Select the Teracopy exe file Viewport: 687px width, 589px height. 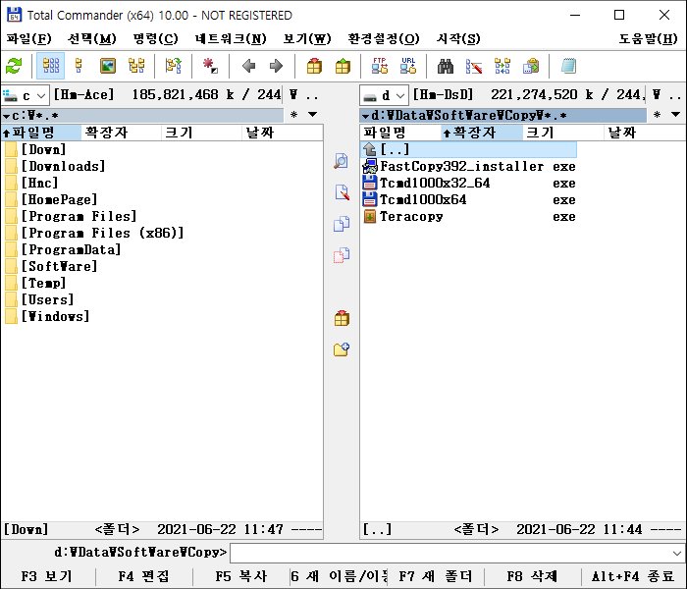click(469, 216)
